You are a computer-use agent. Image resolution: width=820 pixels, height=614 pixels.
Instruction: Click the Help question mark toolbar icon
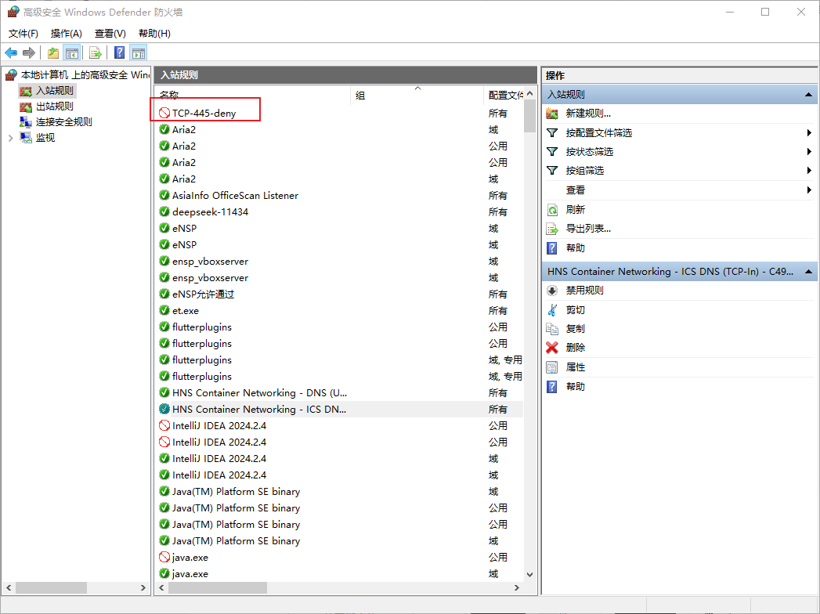point(120,52)
